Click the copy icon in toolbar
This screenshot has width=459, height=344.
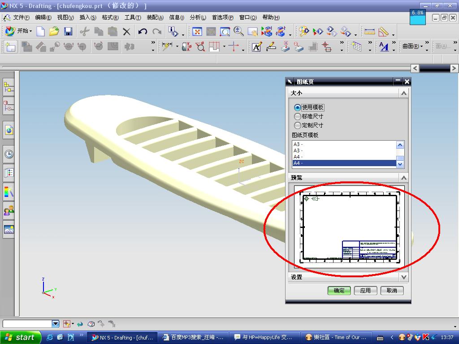(98, 31)
